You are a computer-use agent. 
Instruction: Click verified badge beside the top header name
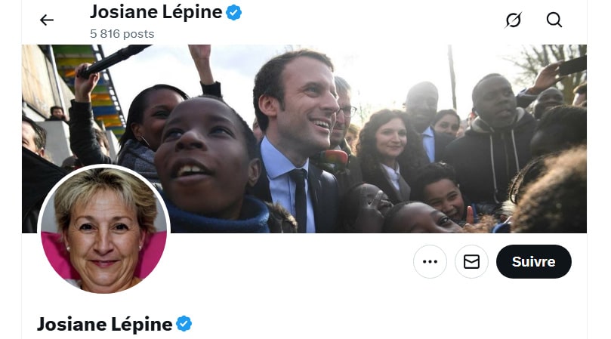(234, 12)
